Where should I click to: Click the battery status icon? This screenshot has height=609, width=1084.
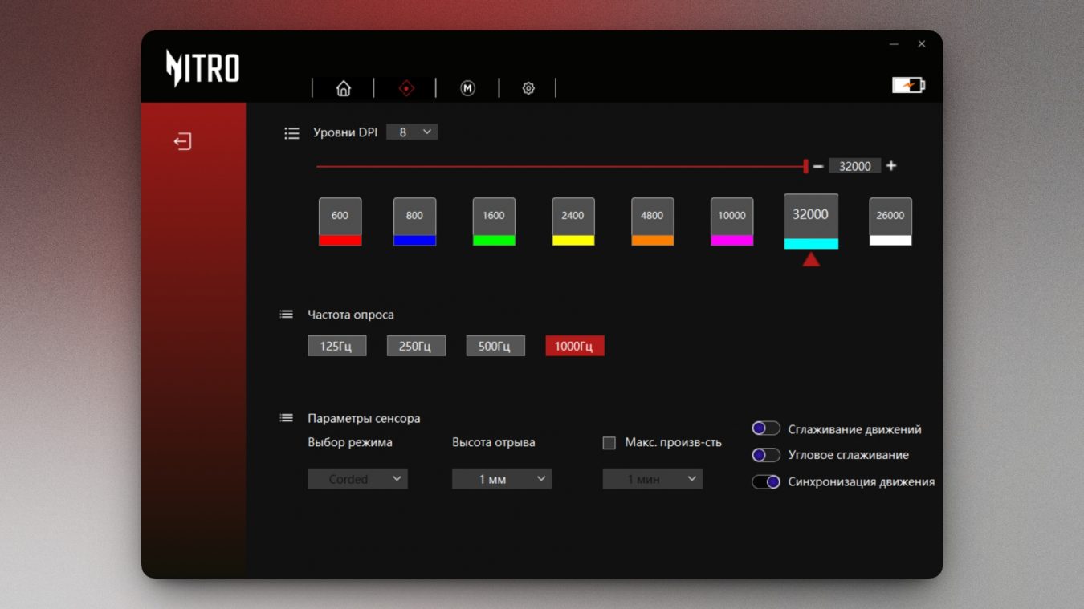coord(908,85)
